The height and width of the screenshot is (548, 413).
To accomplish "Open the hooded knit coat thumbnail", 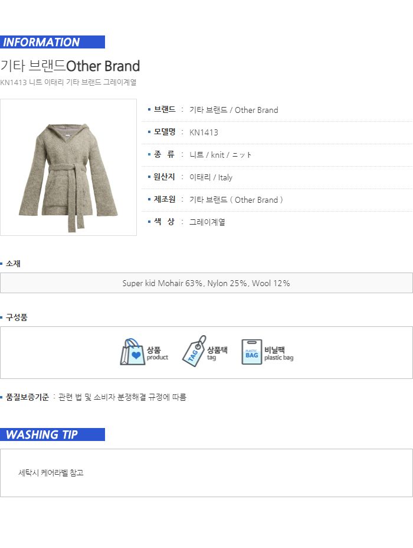I will [68, 167].
